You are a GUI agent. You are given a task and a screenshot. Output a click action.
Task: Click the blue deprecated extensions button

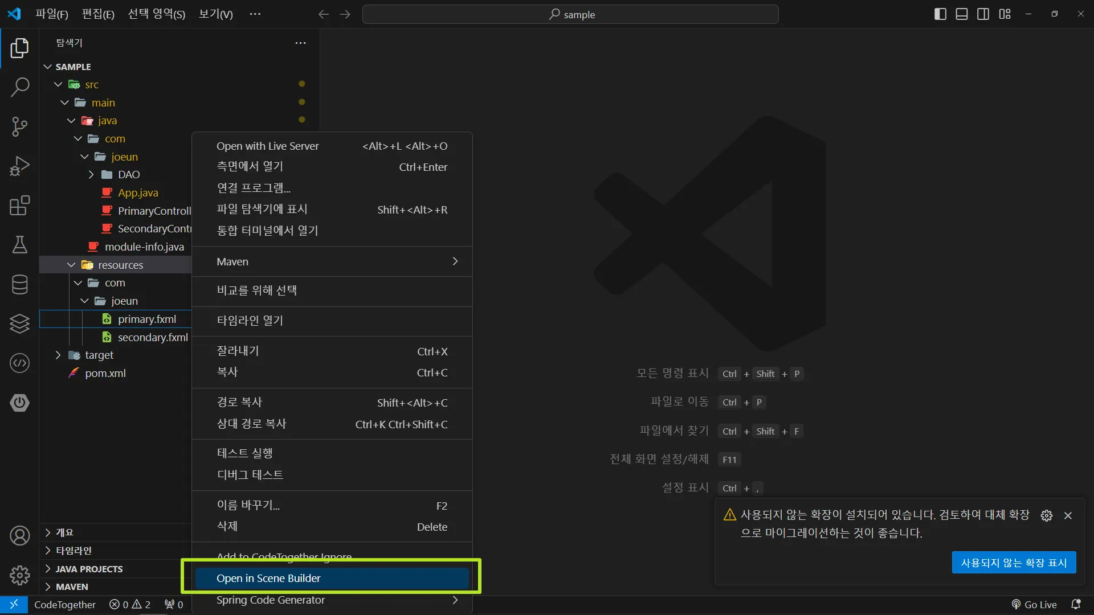(x=1014, y=563)
